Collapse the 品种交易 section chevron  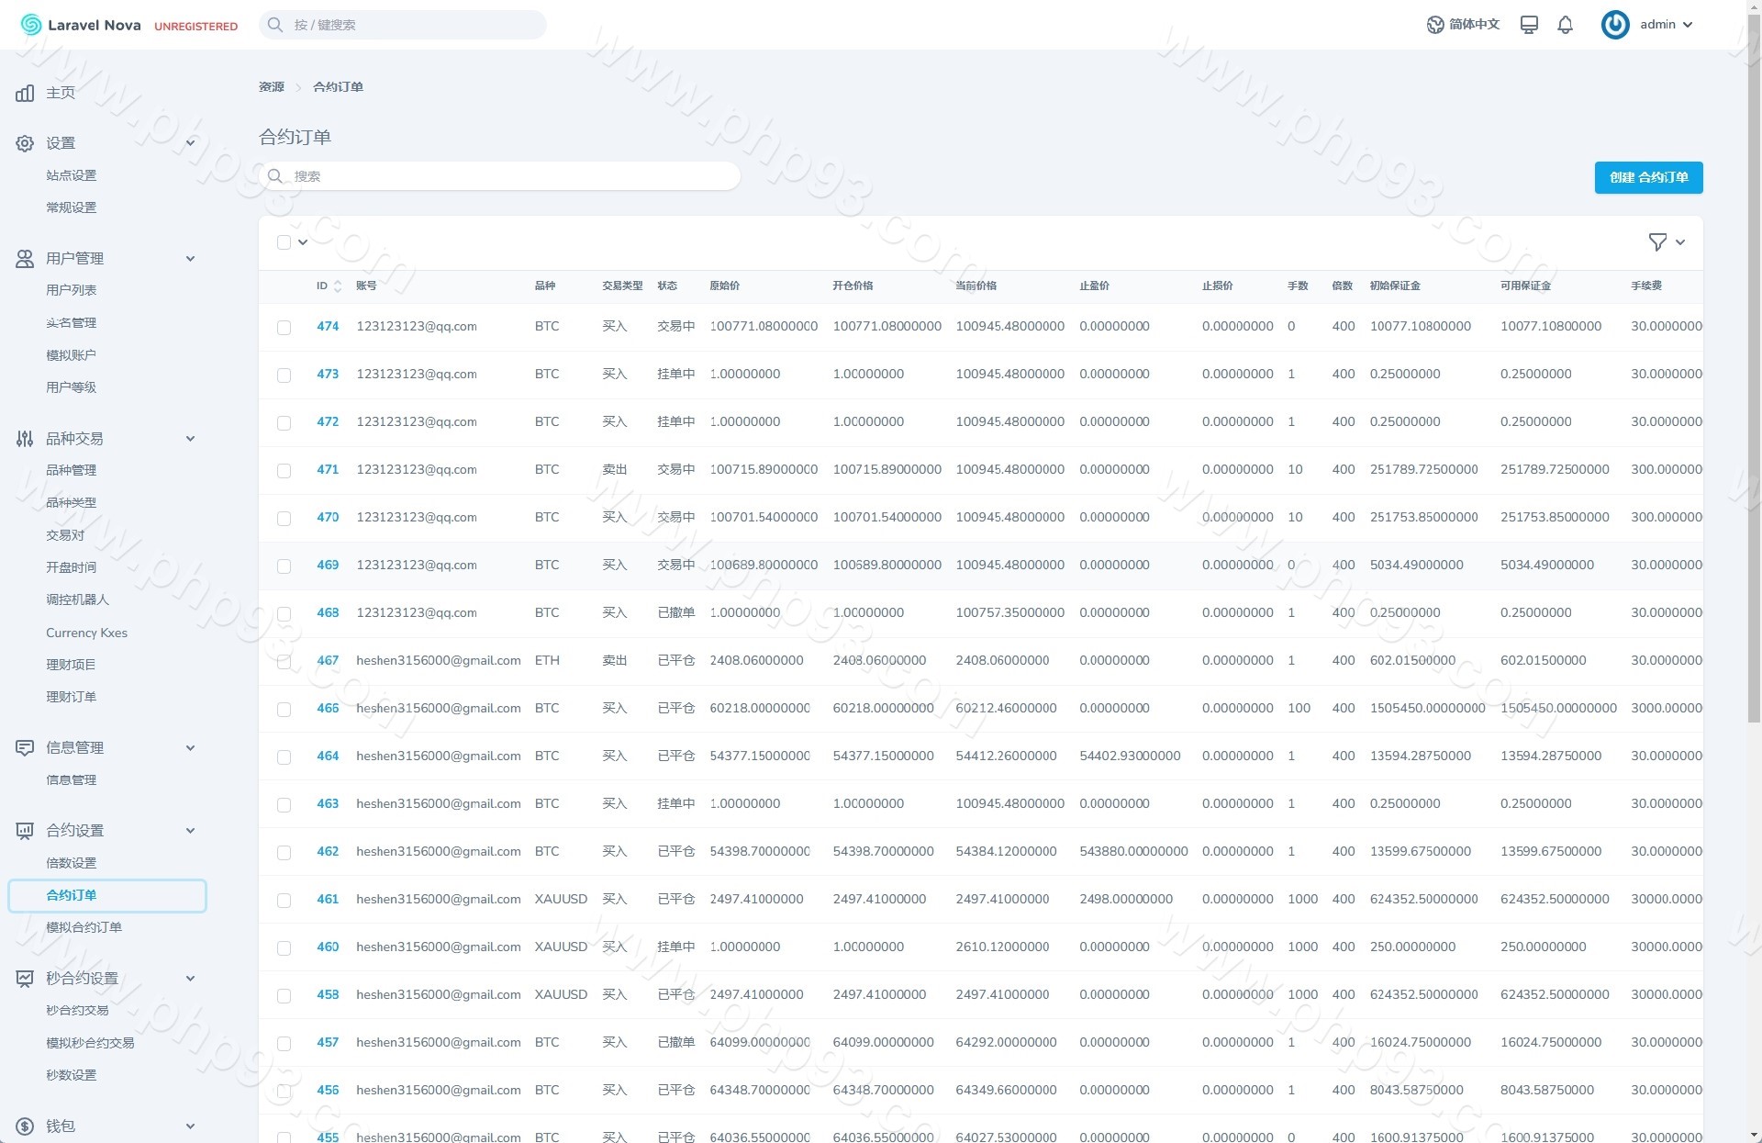click(x=190, y=439)
